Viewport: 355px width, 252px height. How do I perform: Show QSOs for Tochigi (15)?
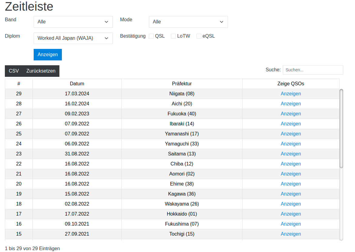pyautogui.click(x=291, y=234)
